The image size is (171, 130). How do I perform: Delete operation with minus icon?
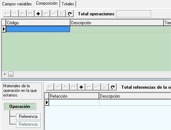click(x=46, y=14)
